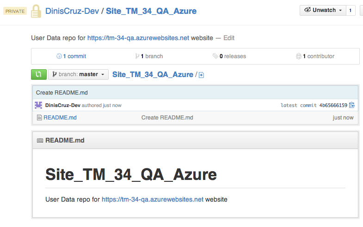Click the repository lock icon

36,11
